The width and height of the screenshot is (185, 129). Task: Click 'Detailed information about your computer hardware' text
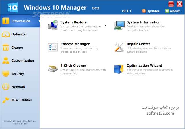(x=146, y=28)
